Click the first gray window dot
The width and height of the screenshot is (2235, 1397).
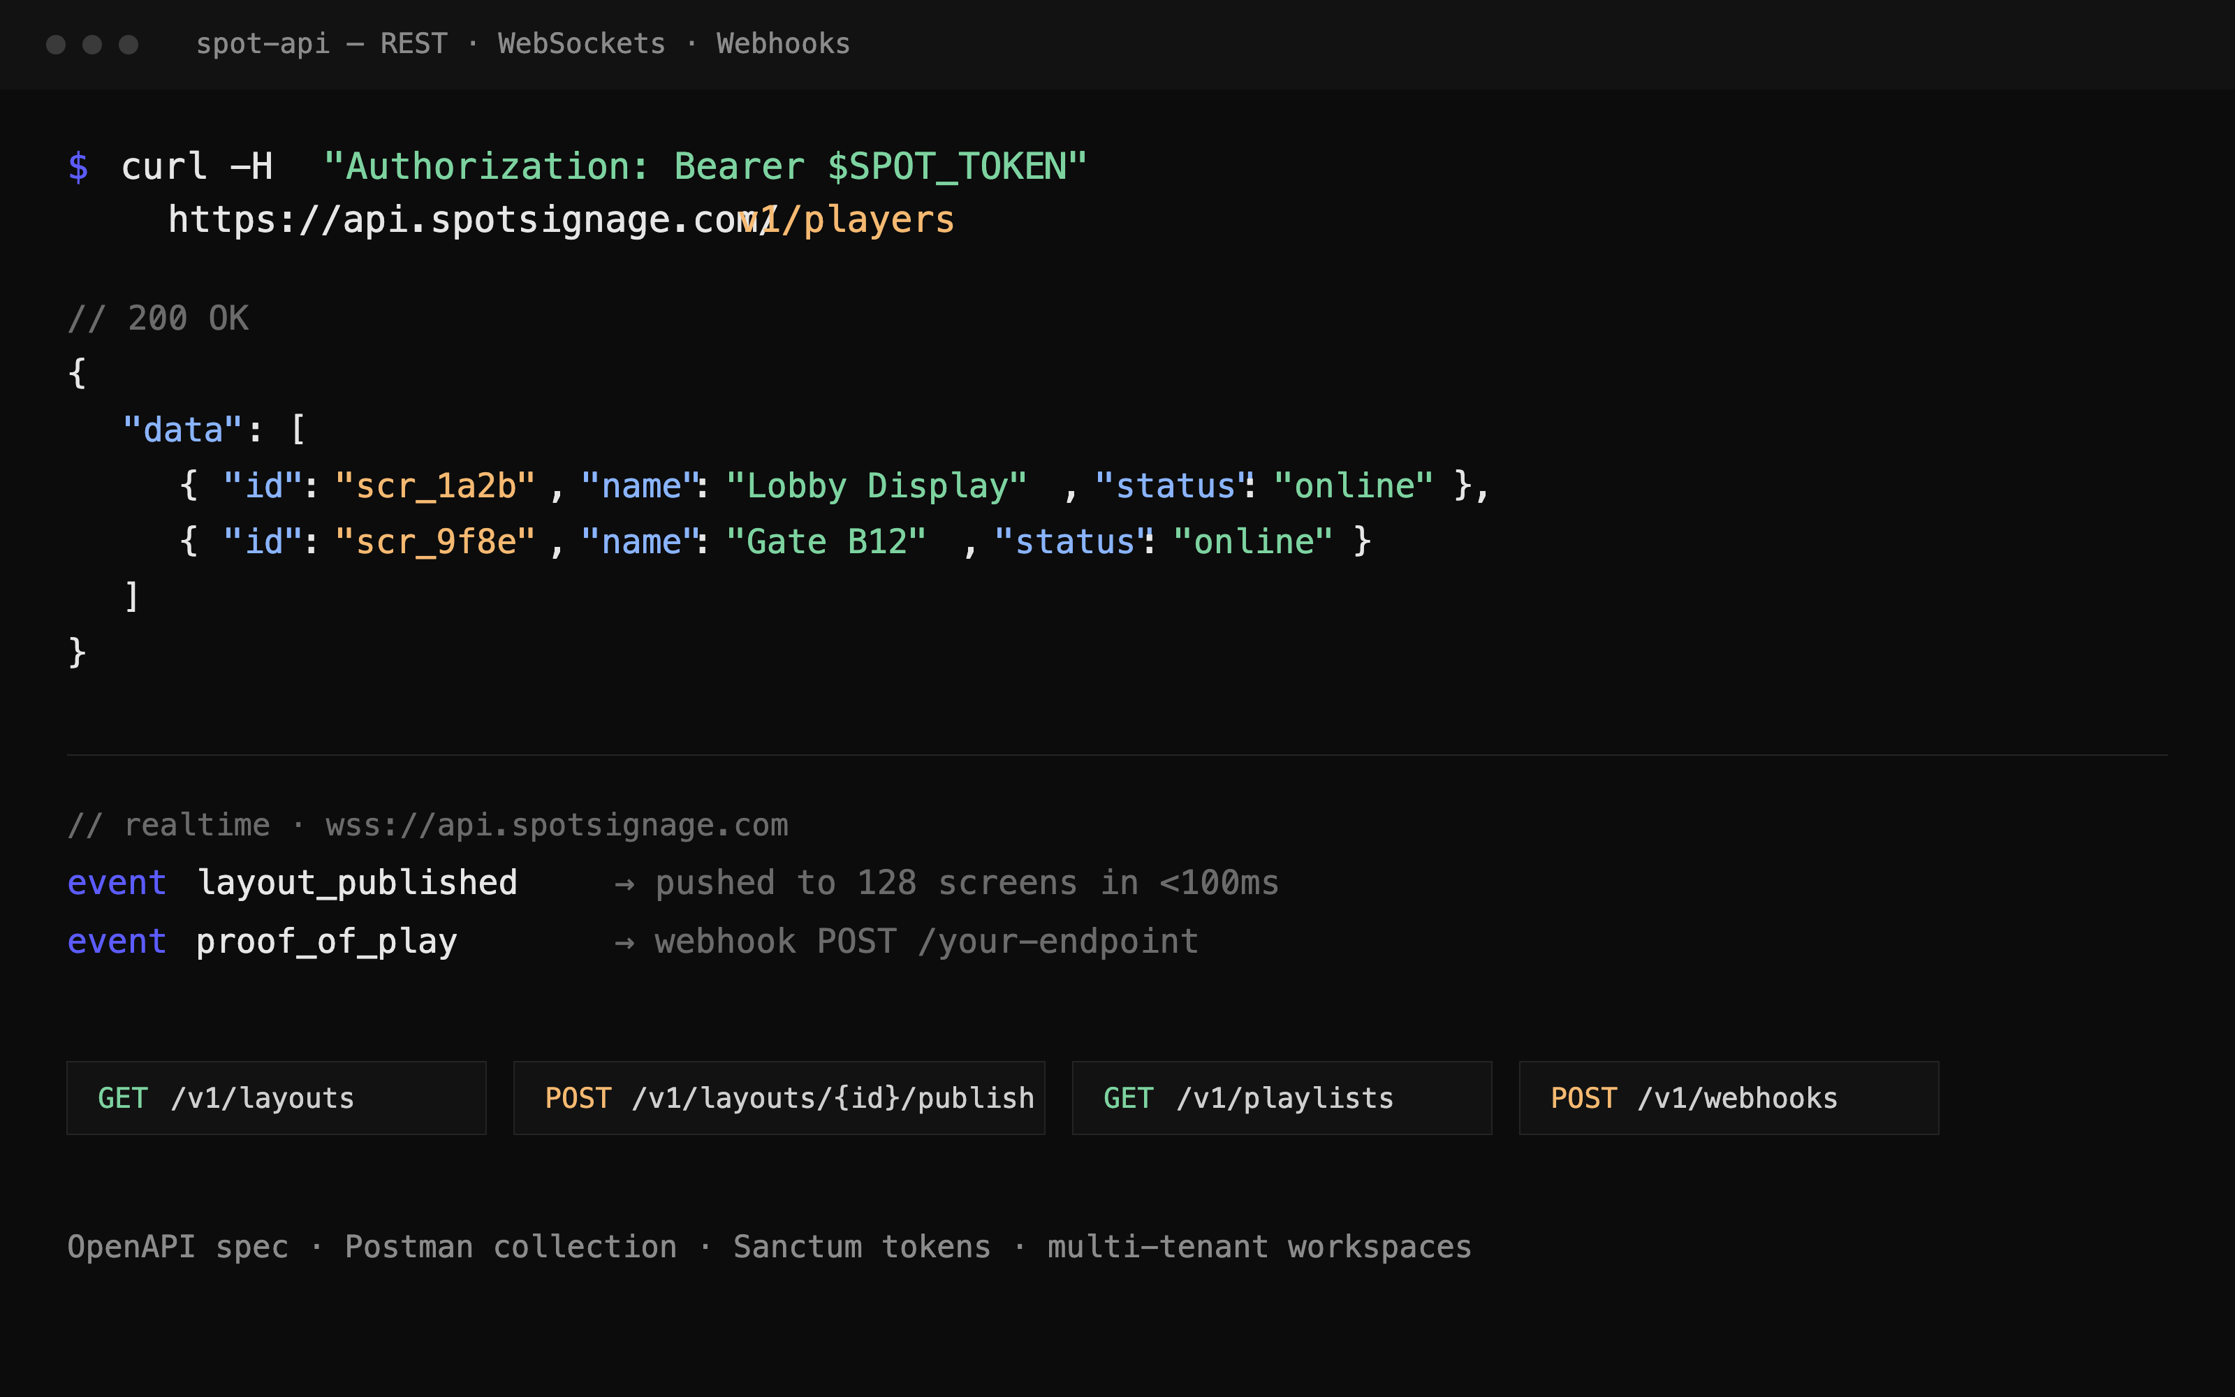click(55, 44)
